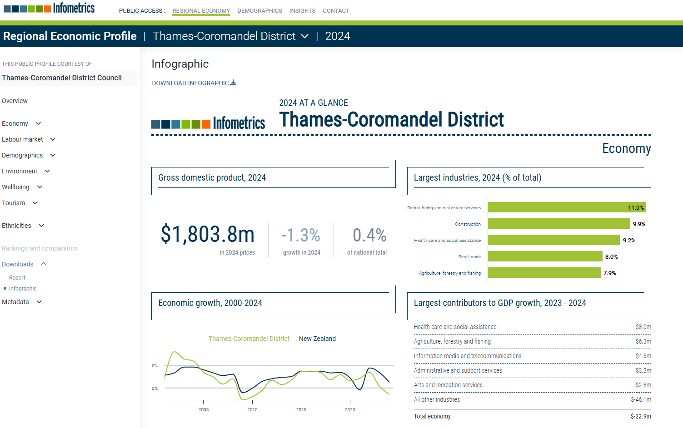The width and height of the screenshot is (683, 428).
Task: Select Overview in the sidebar
Action: point(15,101)
